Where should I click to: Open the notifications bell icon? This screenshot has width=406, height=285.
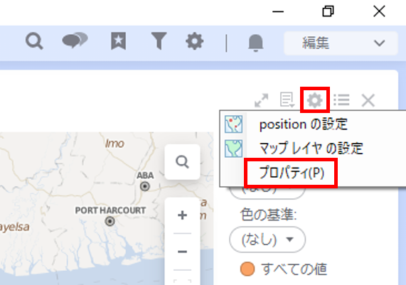[x=256, y=43]
